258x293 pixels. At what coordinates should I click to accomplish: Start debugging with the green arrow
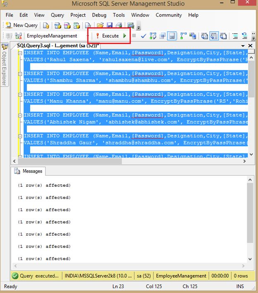pyautogui.click(x=125, y=36)
